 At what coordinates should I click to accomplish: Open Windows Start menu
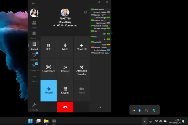click(x=30, y=121)
